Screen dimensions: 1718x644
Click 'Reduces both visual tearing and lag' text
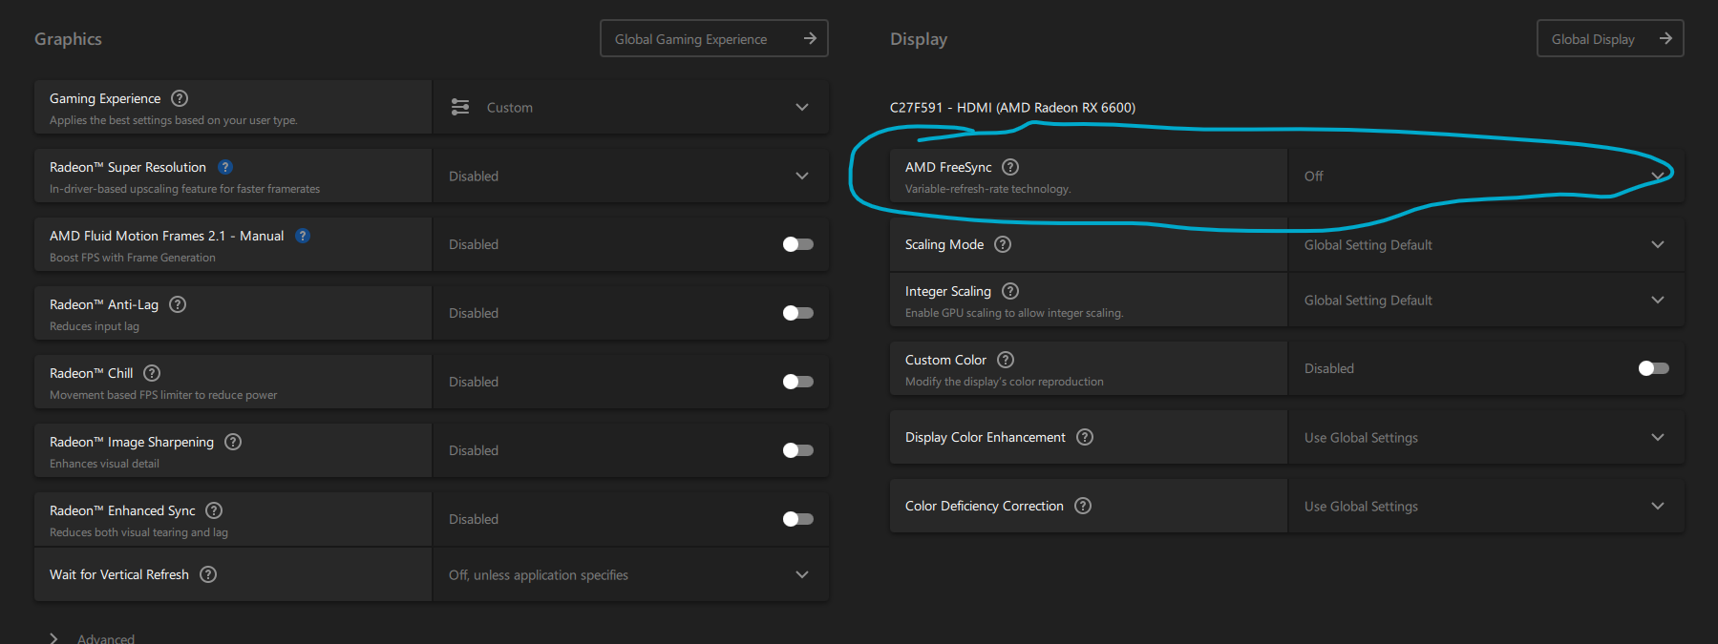[138, 532]
